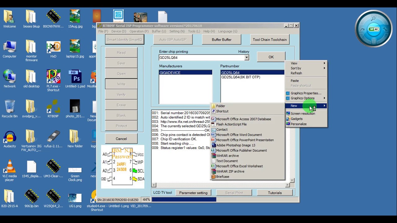Open the LCD TV tool button
This screenshot has width=397, height=223.
[x=163, y=193]
